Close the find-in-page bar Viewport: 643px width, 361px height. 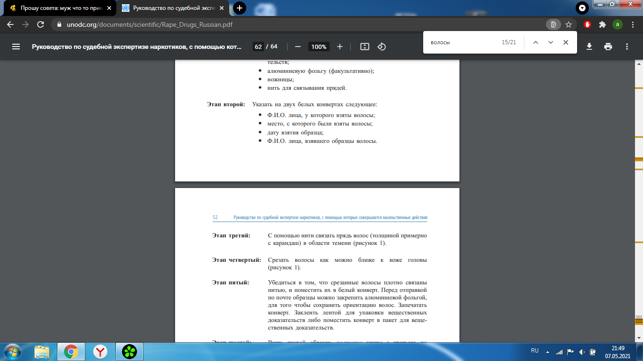[566, 42]
